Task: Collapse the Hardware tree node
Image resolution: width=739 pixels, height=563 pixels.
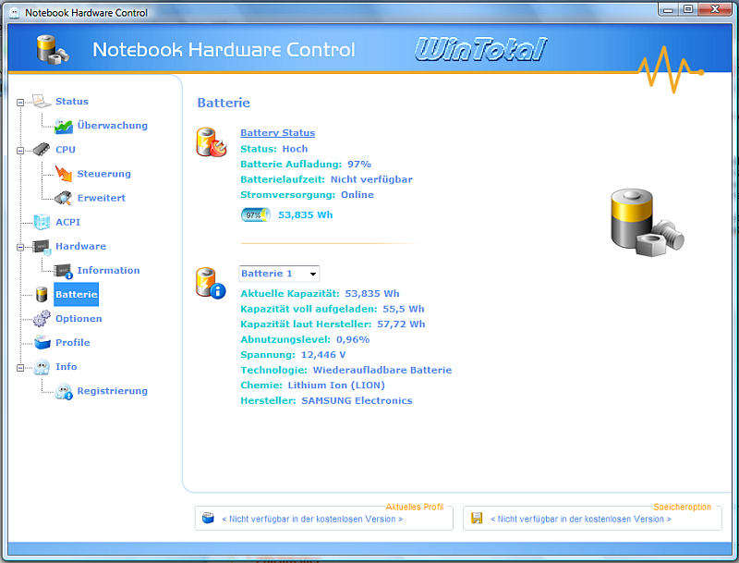Action: [20, 247]
